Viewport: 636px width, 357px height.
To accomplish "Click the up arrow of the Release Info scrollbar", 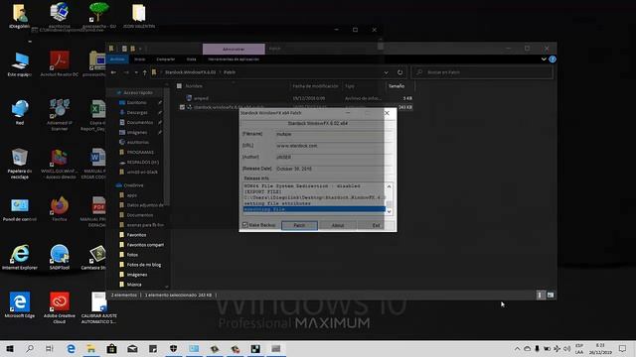I will 389,186.
